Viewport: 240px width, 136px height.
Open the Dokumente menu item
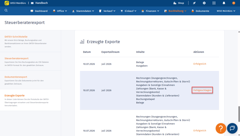pyautogui.click(x=200, y=11)
